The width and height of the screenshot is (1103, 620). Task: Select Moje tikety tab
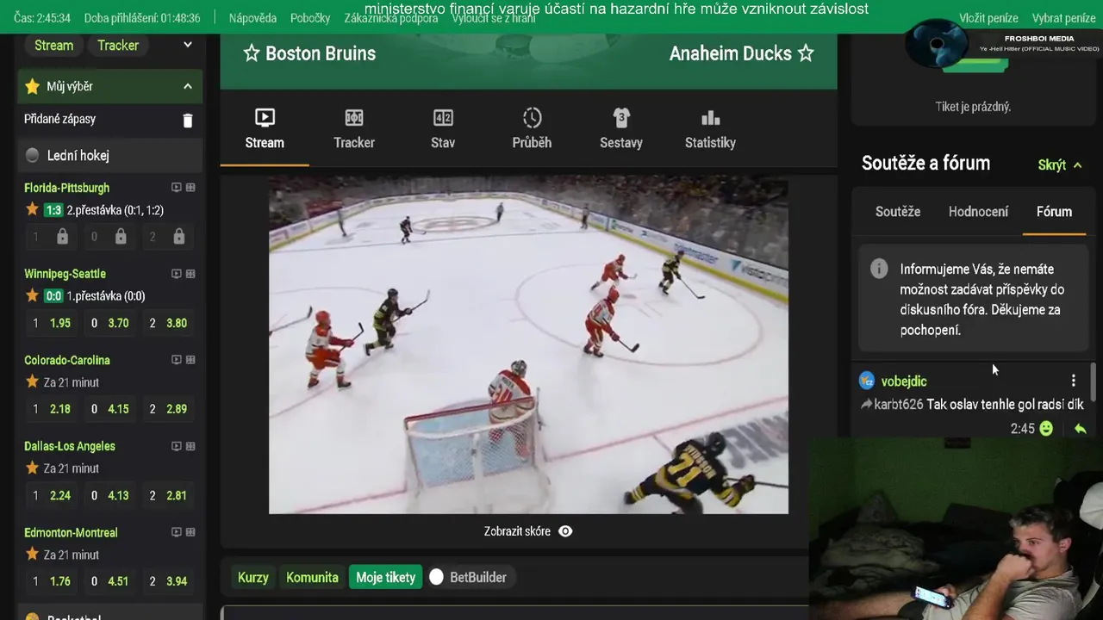click(x=386, y=577)
